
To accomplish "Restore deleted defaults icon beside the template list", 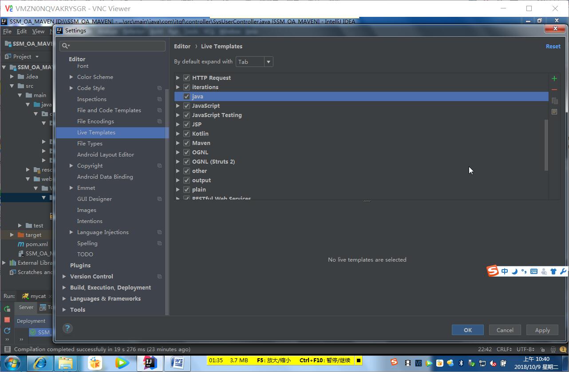I will click(x=554, y=112).
